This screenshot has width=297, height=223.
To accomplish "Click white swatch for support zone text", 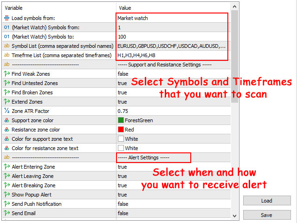I will pyautogui.click(x=121, y=139).
